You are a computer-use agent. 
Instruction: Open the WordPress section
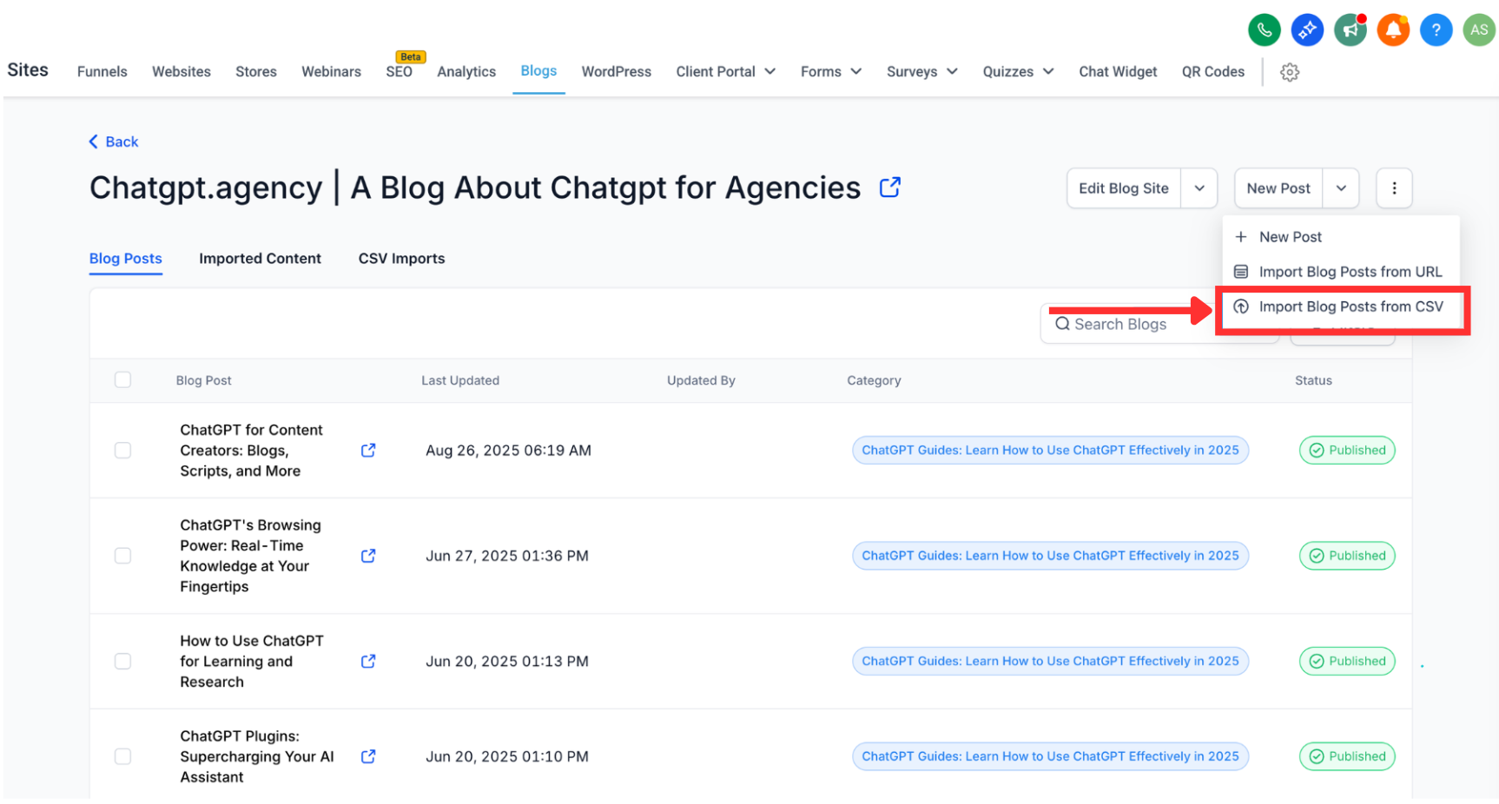tap(617, 72)
